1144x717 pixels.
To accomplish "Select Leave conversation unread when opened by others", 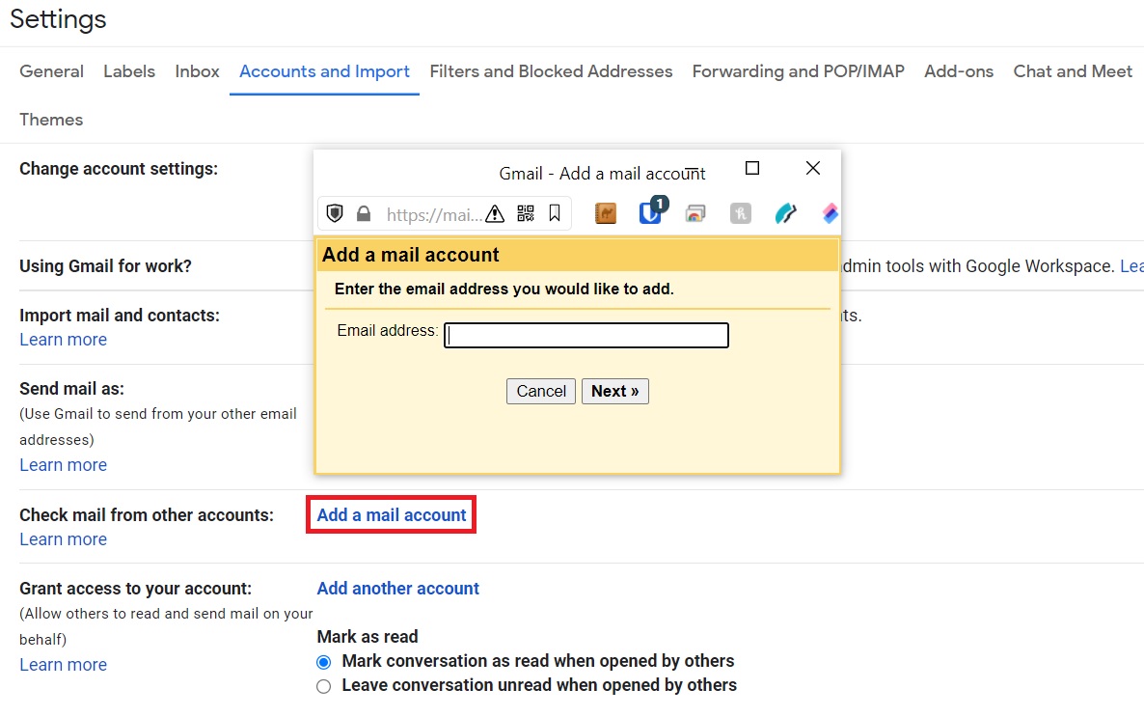I will click(x=324, y=686).
